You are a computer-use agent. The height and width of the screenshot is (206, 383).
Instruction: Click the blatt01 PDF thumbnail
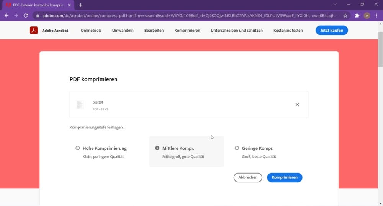(80, 105)
